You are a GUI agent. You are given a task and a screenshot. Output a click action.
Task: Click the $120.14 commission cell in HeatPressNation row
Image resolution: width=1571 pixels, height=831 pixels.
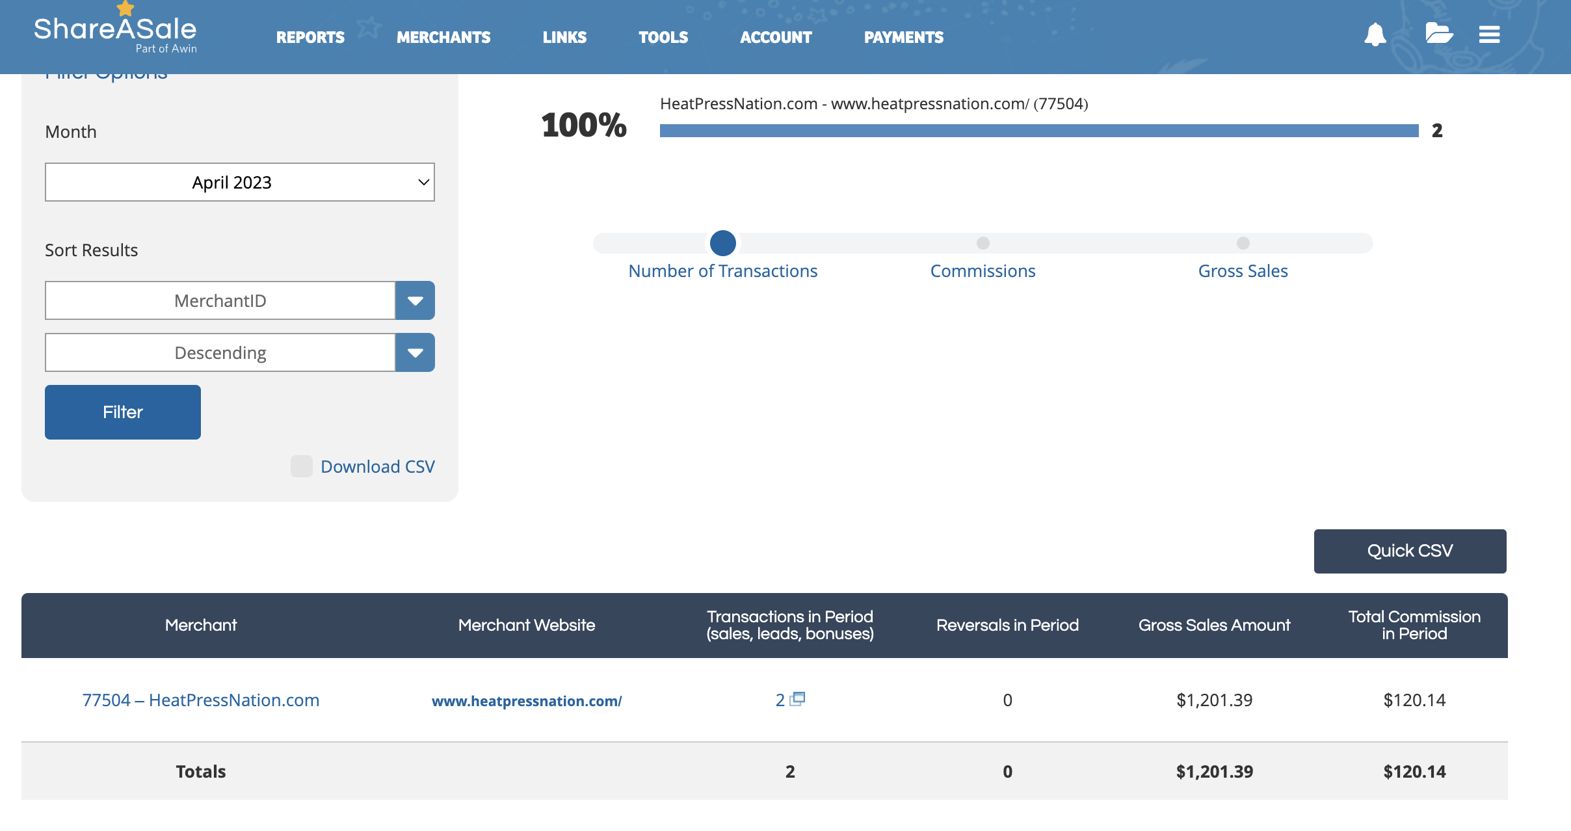click(x=1414, y=700)
